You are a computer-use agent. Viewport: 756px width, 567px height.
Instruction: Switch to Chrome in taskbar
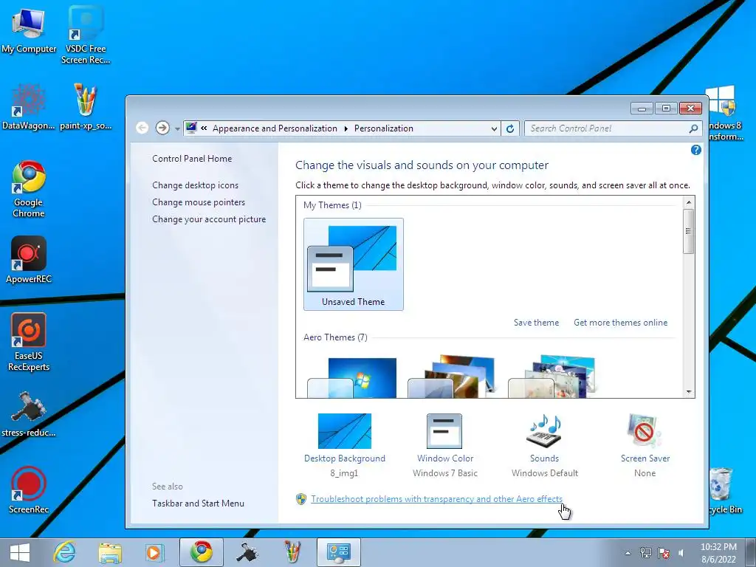(x=201, y=552)
